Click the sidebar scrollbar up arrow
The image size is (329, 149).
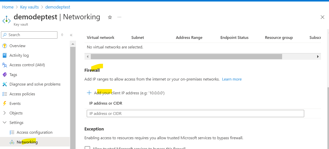(73, 44)
